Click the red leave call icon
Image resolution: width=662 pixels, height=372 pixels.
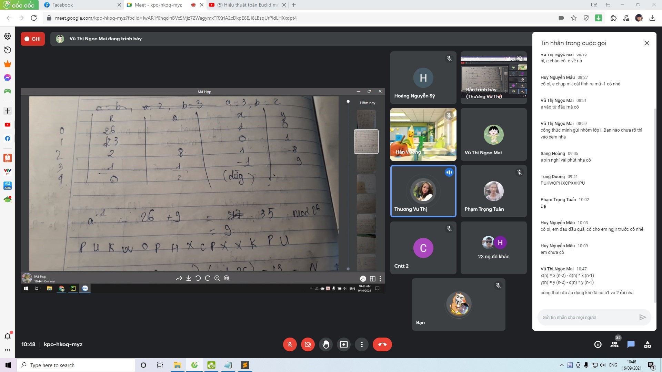pyautogui.click(x=382, y=344)
